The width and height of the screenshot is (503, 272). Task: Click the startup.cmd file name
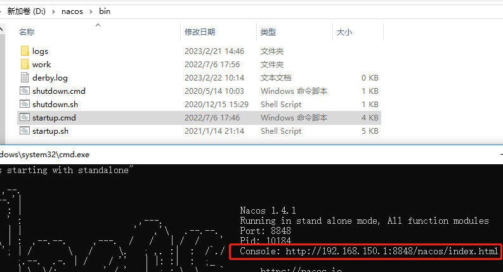coord(54,118)
